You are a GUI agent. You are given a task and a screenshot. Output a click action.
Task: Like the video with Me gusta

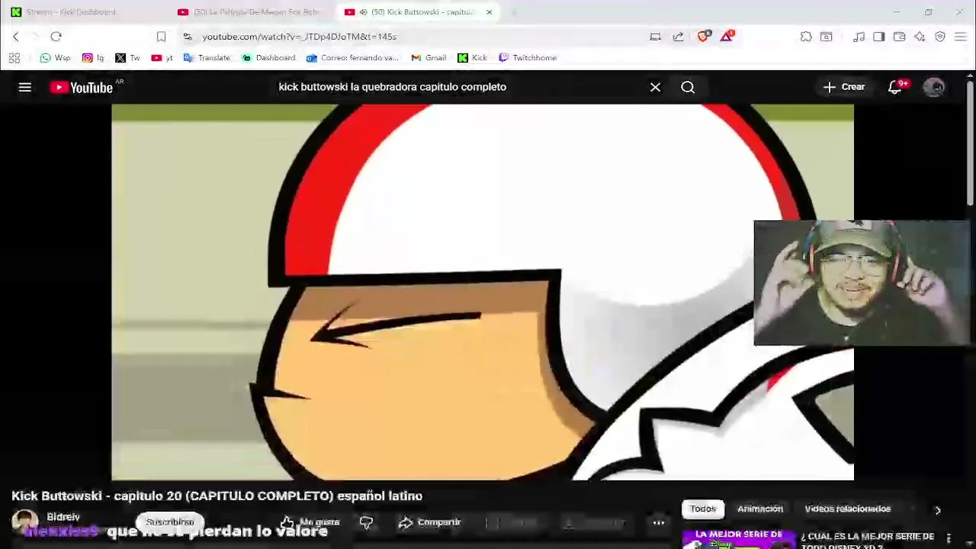click(x=310, y=522)
